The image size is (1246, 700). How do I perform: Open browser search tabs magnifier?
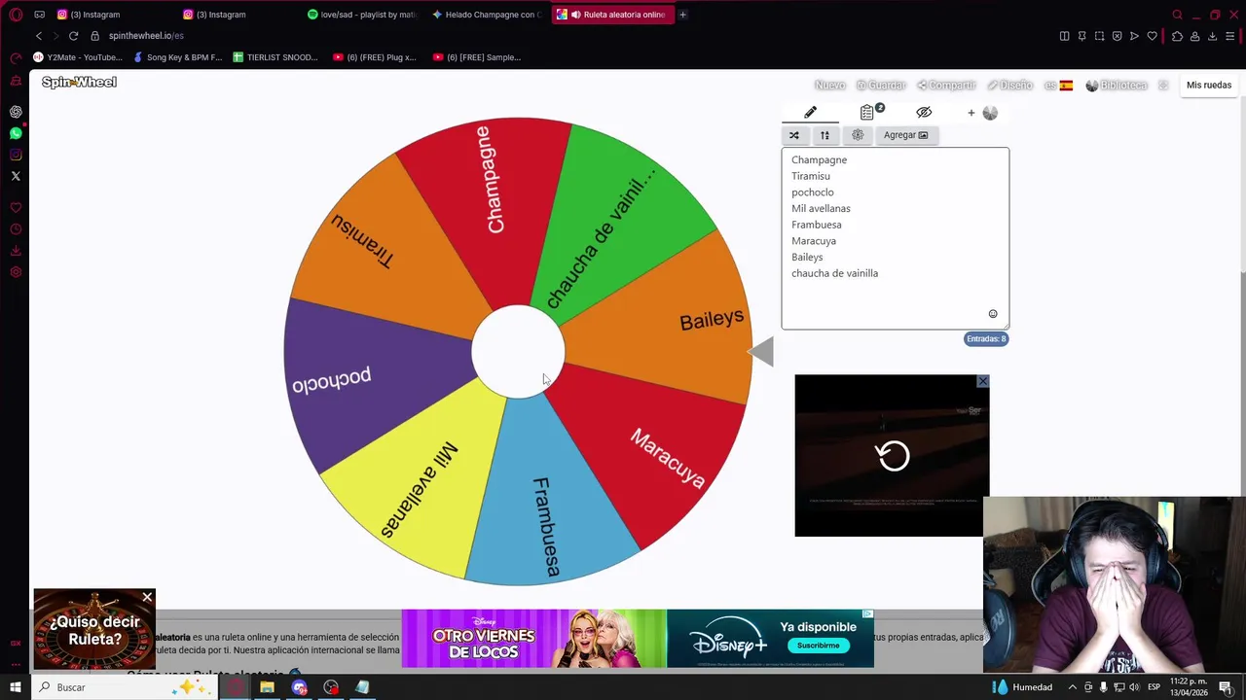coord(1178,15)
